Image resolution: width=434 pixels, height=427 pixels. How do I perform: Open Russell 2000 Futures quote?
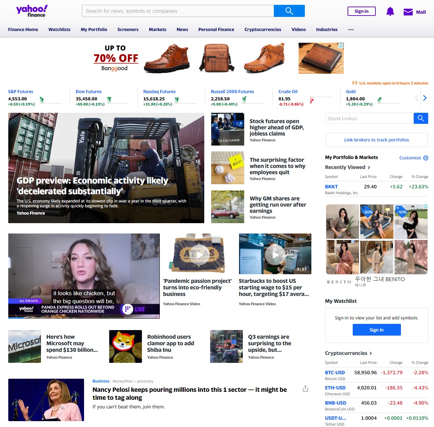(x=232, y=92)
